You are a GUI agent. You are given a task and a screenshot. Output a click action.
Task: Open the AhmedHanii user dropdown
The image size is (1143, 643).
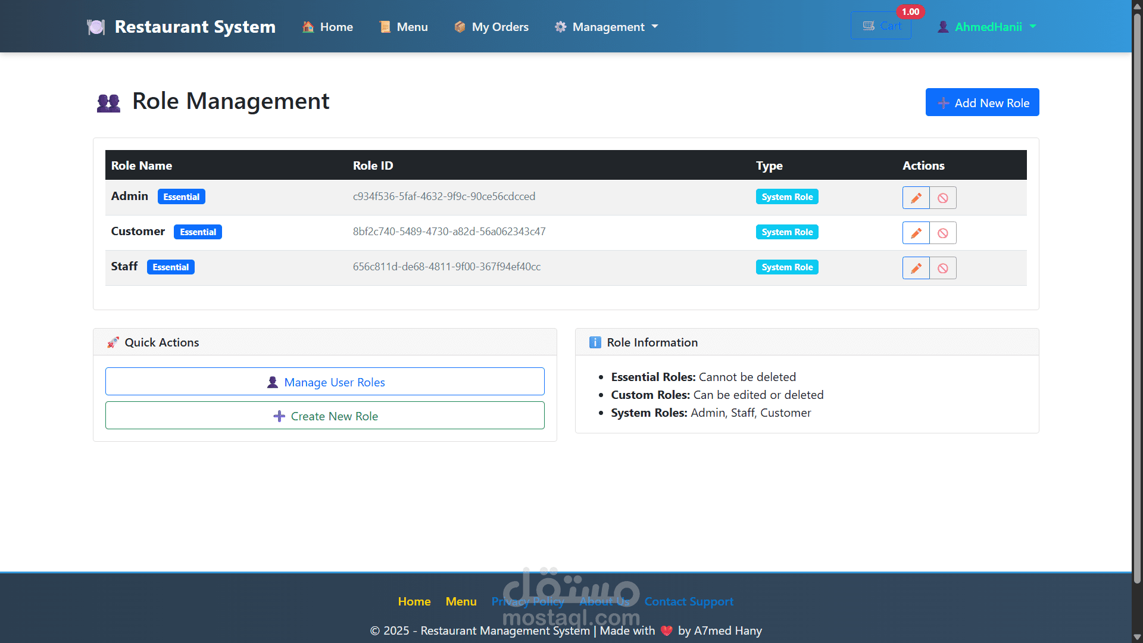[x=987, y=27]
